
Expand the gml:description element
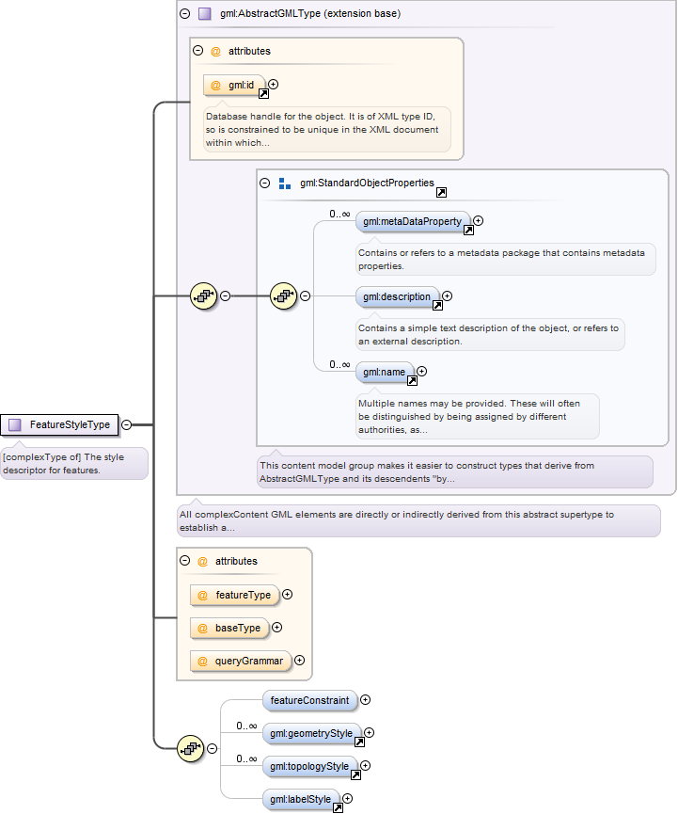(x=448, y=295)
